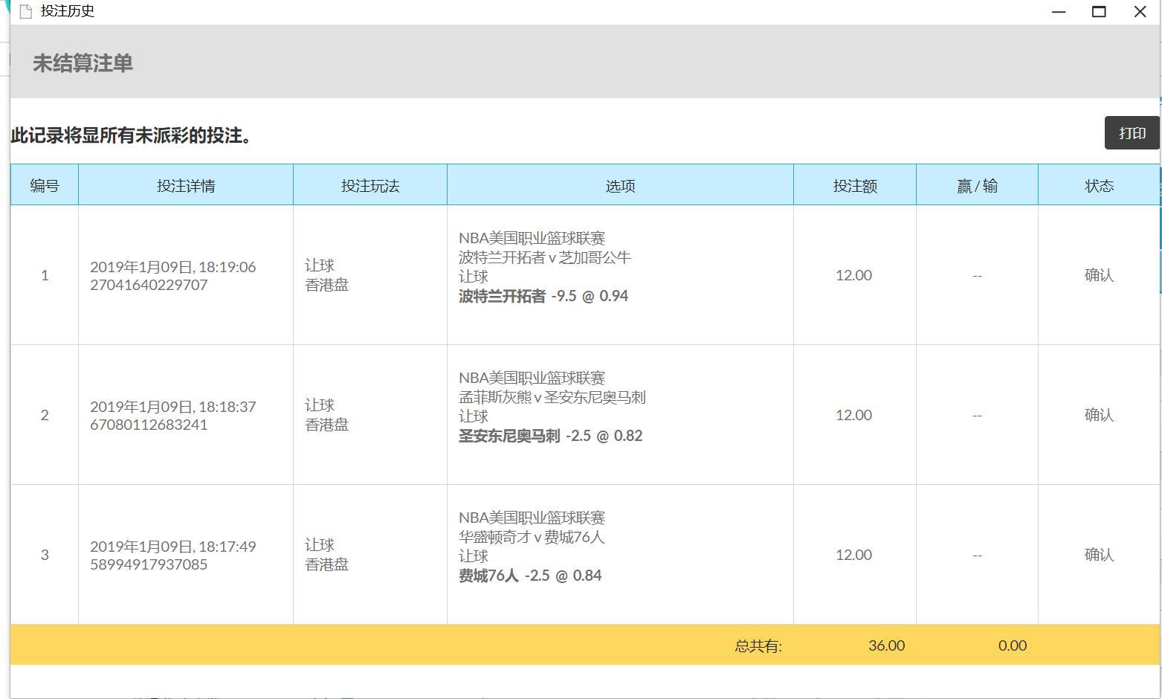Click the total stake amount 36.00

[886, 645]
